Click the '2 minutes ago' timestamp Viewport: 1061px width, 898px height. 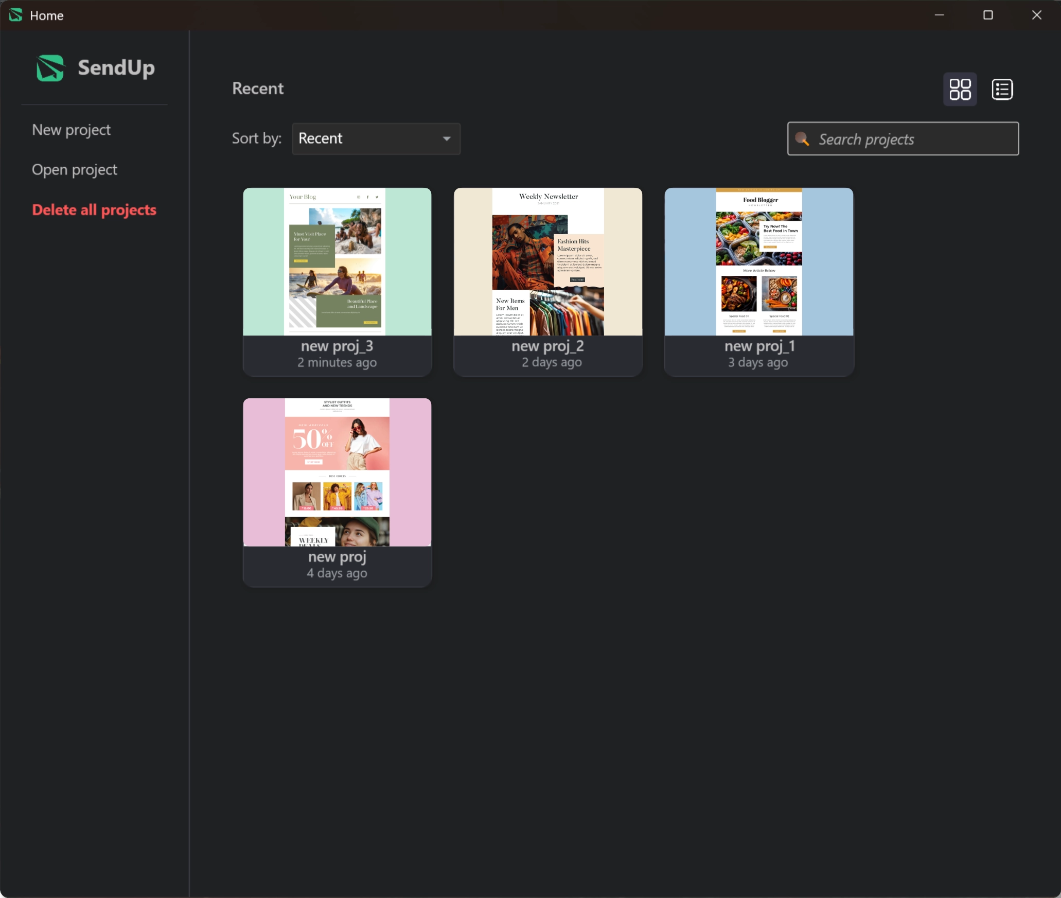point(337,362)
